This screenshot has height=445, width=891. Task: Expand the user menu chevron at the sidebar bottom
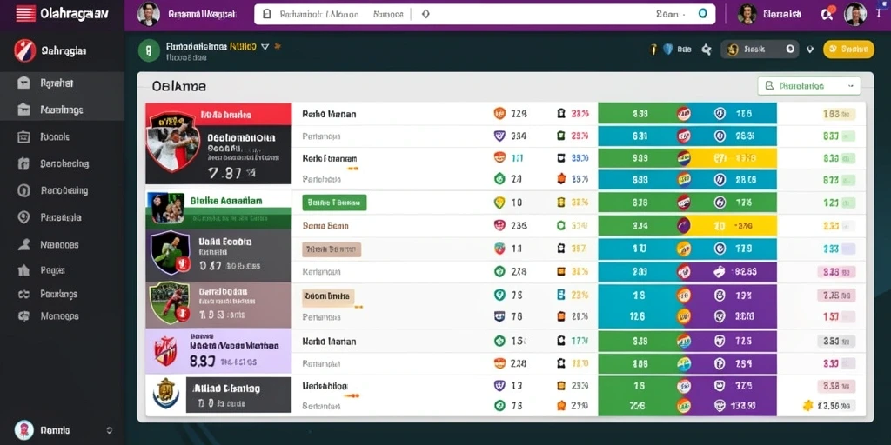[109, 430]
